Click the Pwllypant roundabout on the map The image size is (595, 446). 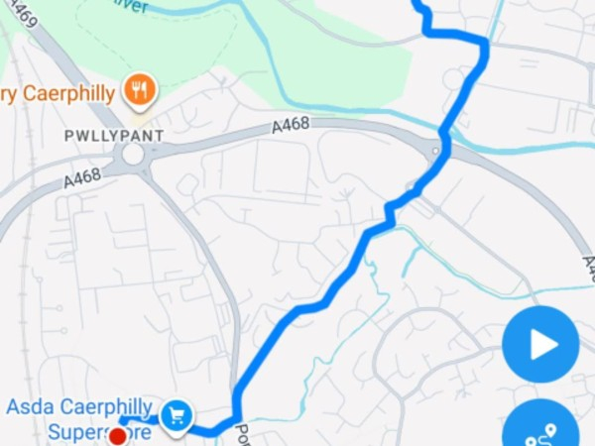tap(133, 155)
